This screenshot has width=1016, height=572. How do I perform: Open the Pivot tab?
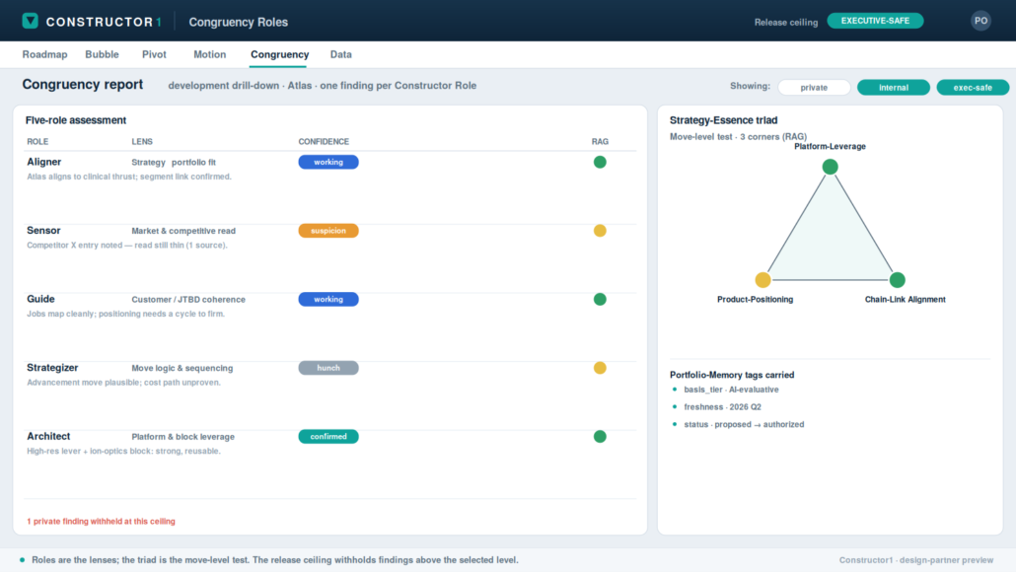pyautogui.click(x=154, y=54)
